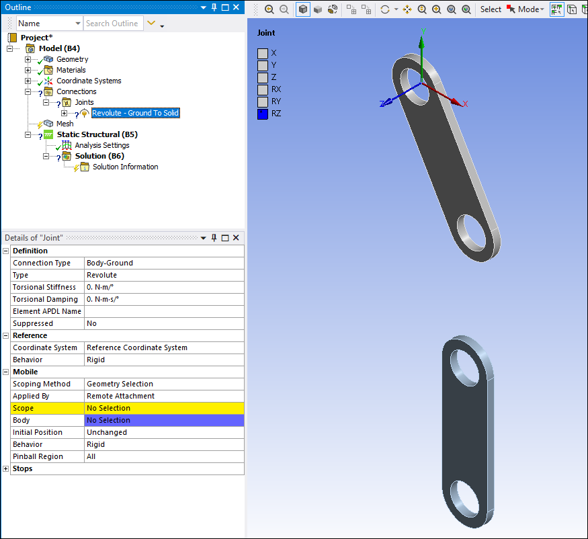This screenshot has height=539, width=588.
Task: Toggle the X degree-of-freedom box
Action: point(263,53)
